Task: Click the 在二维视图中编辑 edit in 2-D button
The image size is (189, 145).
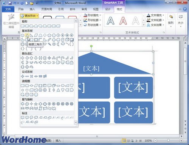Action: tap(11, 21)
